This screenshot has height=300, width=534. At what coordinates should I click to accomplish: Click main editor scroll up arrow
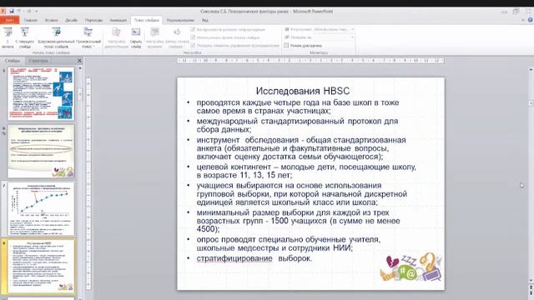tap(531, 69)
